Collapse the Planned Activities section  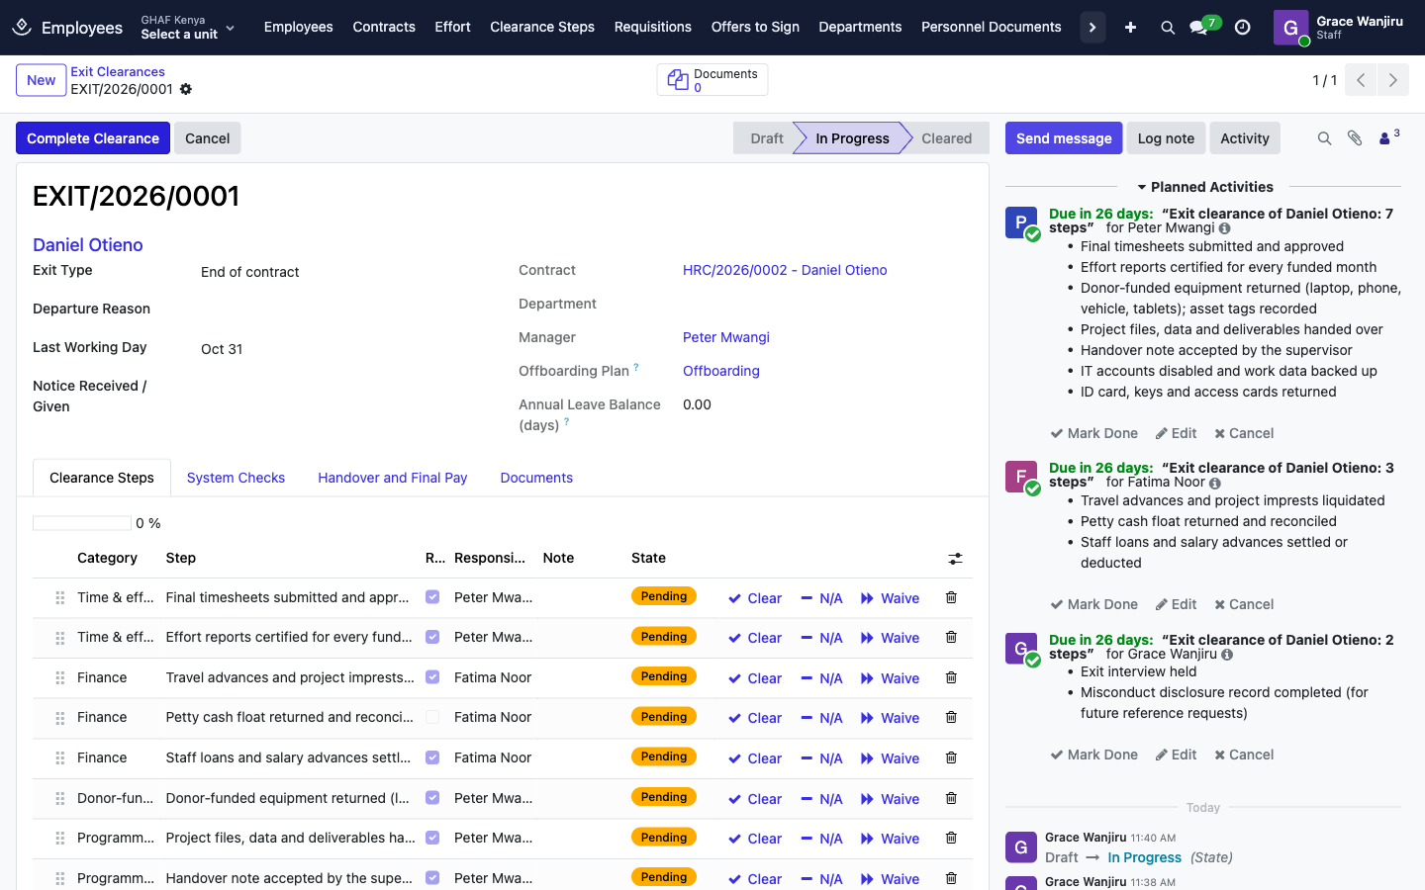pos(1204,187)
